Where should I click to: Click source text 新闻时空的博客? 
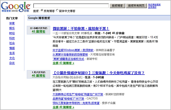[115, 94]
